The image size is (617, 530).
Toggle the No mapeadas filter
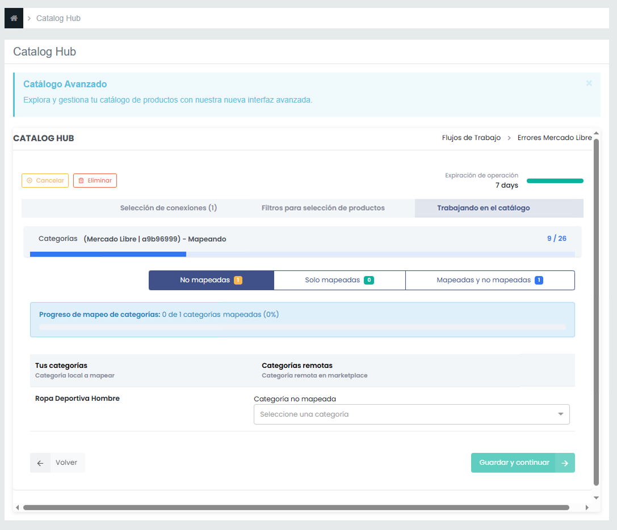(211, 280)
